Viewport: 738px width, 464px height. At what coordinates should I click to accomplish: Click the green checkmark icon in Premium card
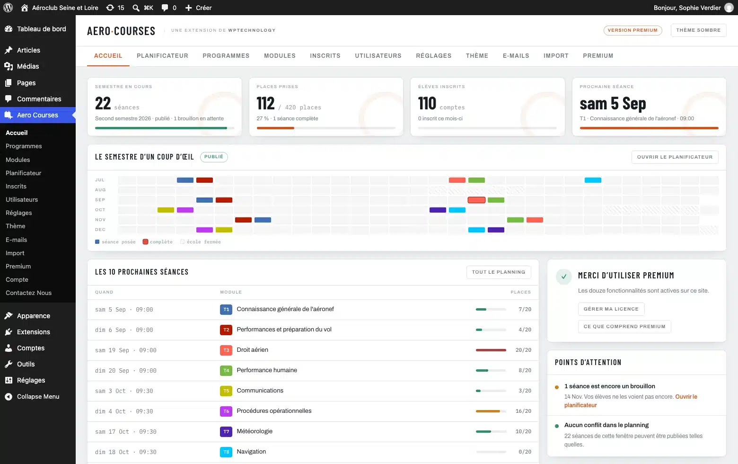(564, 277)
